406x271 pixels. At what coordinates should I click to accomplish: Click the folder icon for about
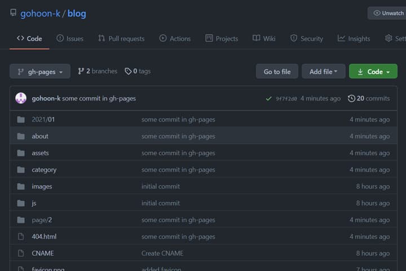point(21,136)
